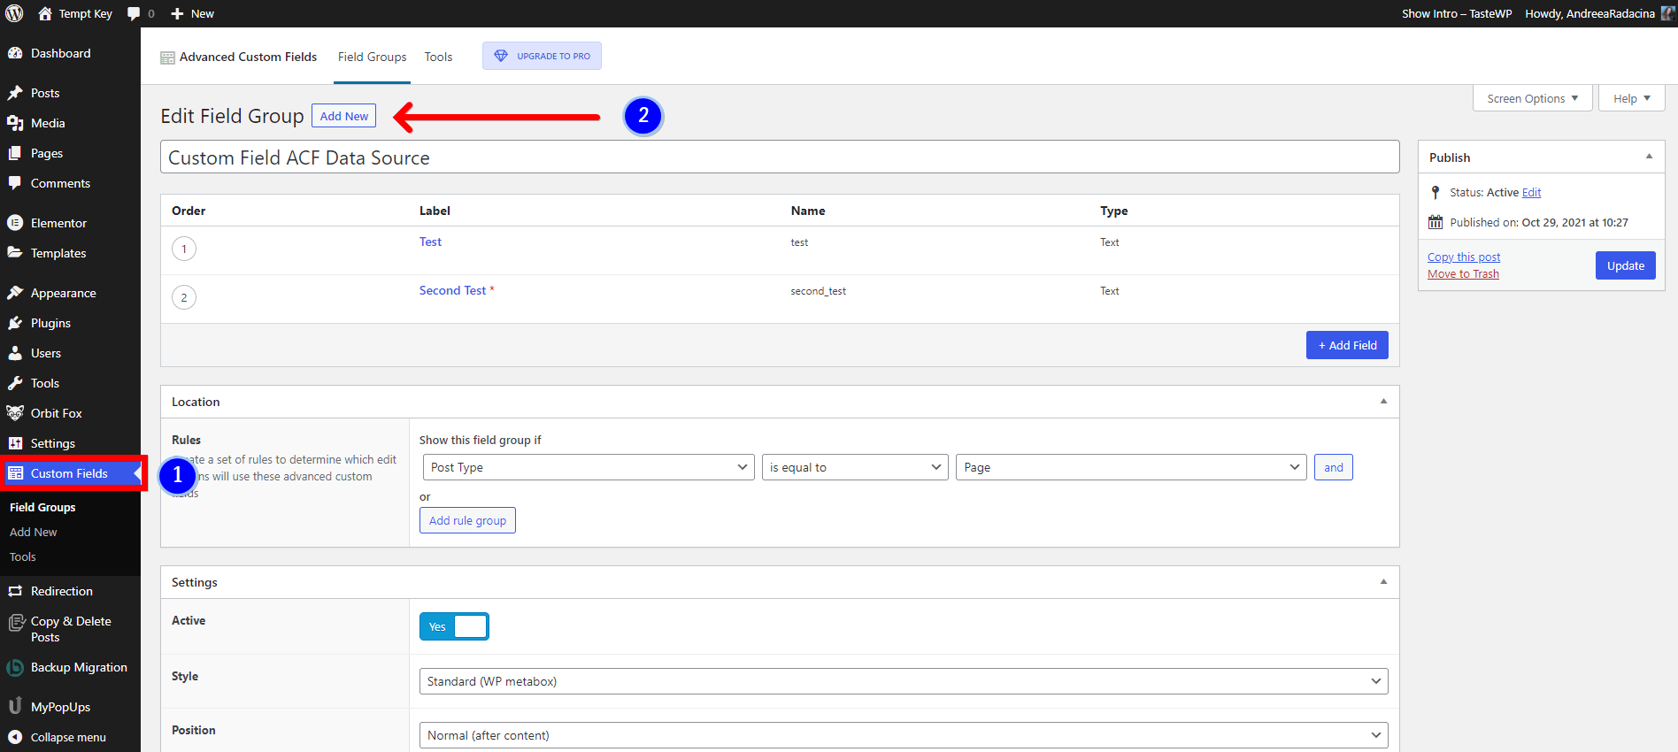Click the MyPopUps sidebar icon

pos(15,706)
